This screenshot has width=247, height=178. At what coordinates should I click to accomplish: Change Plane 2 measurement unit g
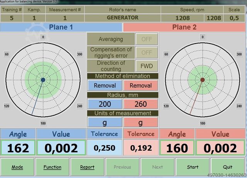[140, 122]
